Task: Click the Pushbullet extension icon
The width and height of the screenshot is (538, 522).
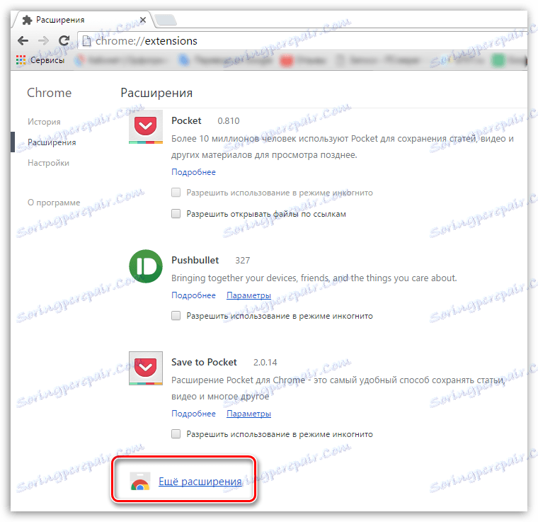Action: tap(146, 266)
